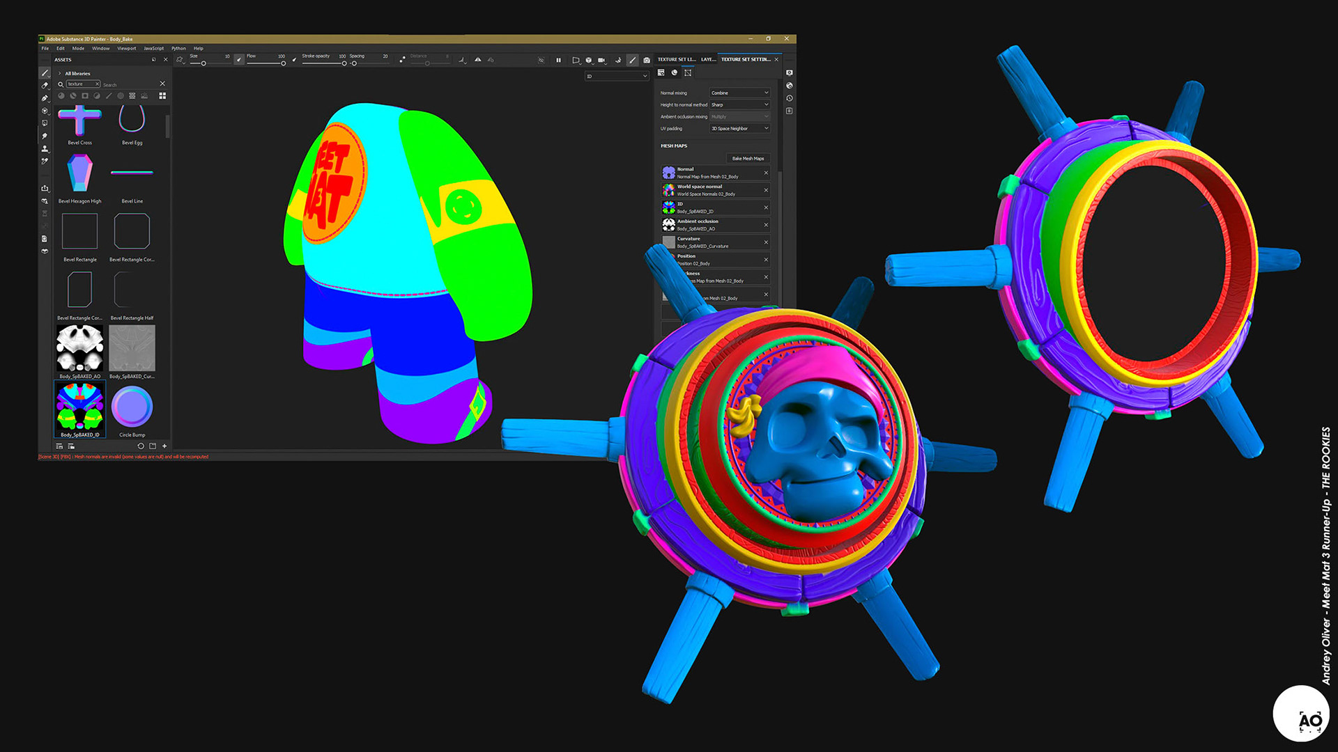The image size is (1338, 752).
Task: Close the Assets panel
Action: pyautogui.click(x=165, y=60)
